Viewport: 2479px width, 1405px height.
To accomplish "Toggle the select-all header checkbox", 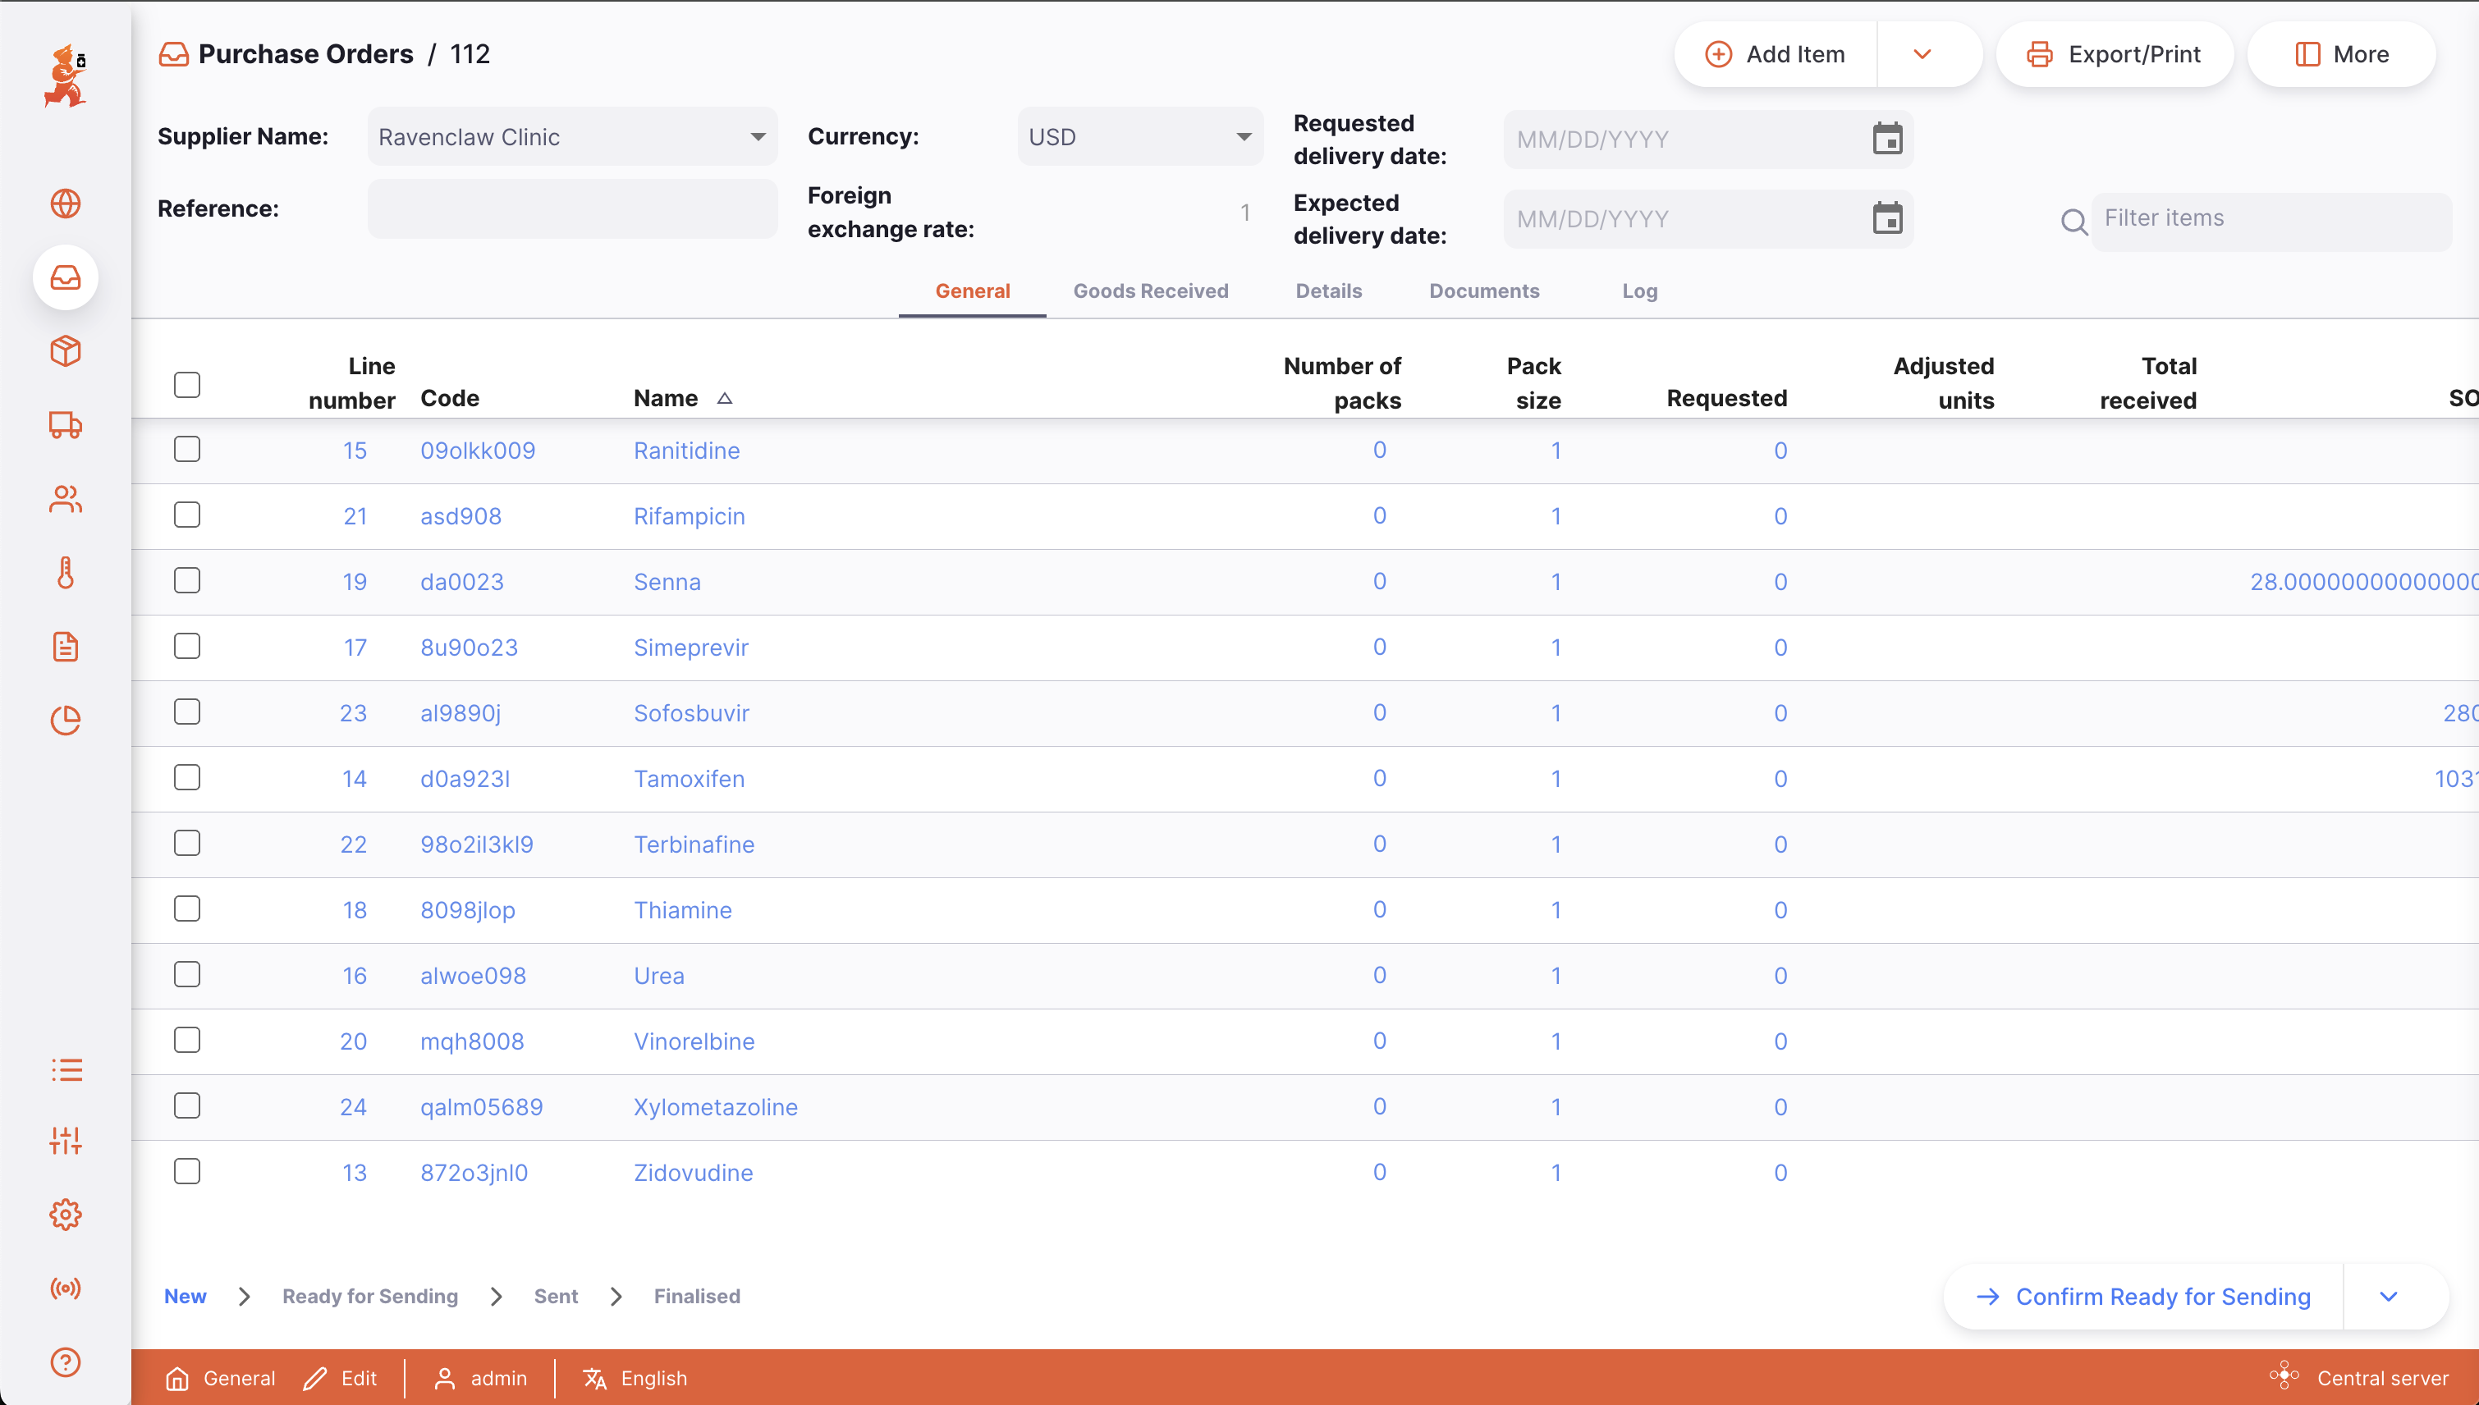I will click(187, 384).
